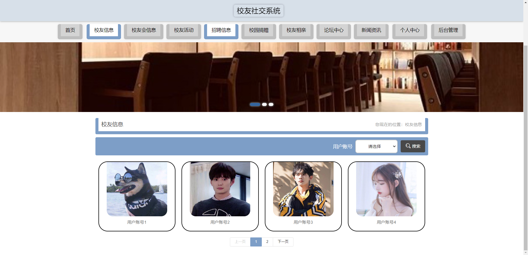Open 新闻资讯

pos(371,30)
